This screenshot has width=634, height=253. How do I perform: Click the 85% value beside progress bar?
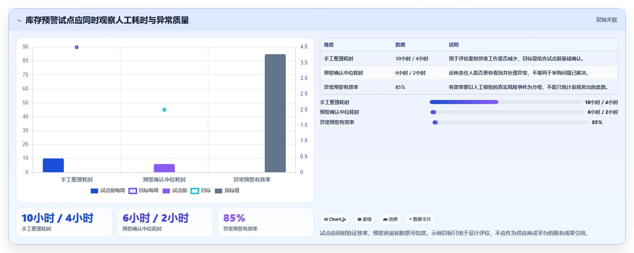tap(597, 122)
